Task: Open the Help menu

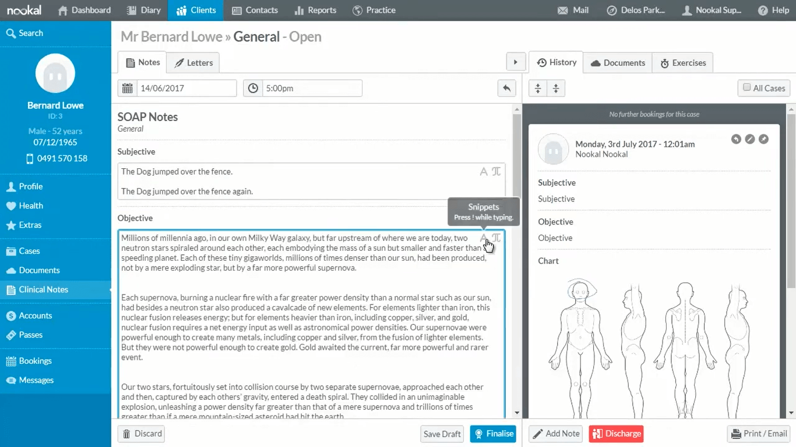Action: (773, 10)
